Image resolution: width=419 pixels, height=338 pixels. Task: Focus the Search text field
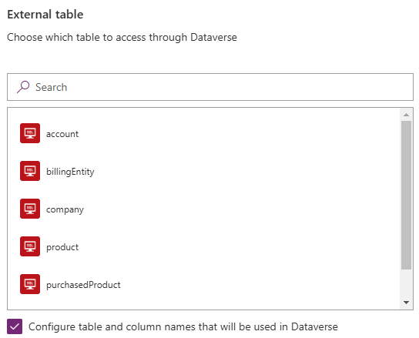point(210,87)
